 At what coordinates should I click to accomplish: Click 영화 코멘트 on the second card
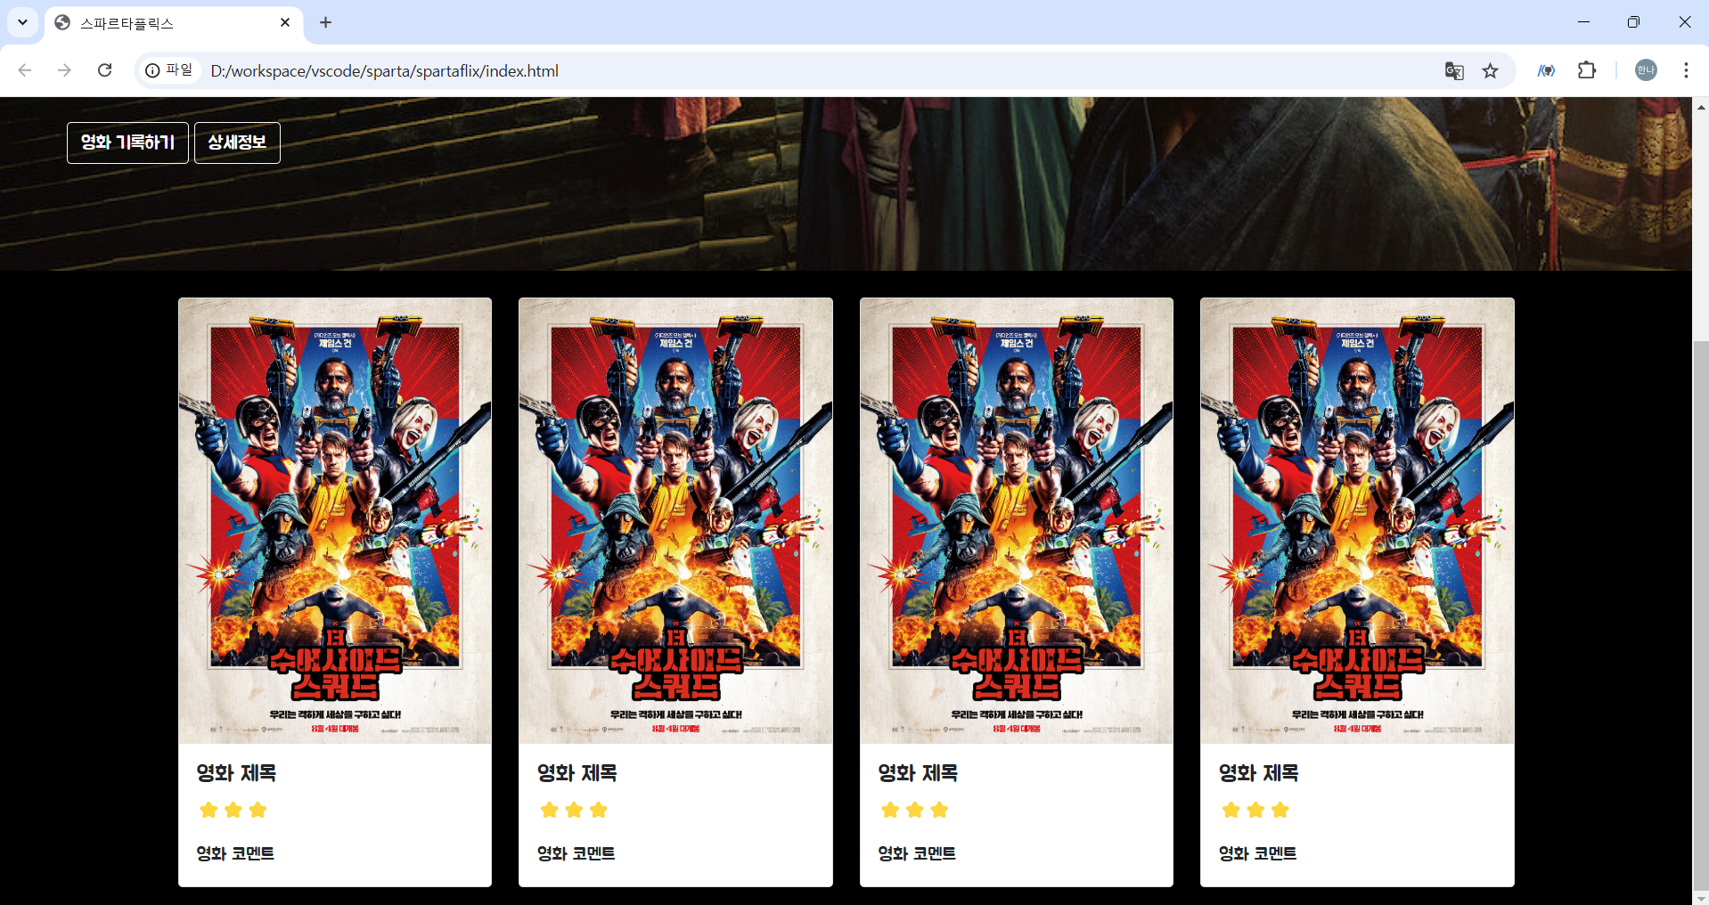click(576, 853)
